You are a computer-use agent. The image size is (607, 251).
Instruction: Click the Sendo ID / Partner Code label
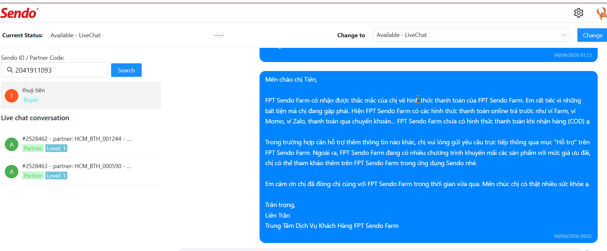pyautogui.click(x=33, y=58)
